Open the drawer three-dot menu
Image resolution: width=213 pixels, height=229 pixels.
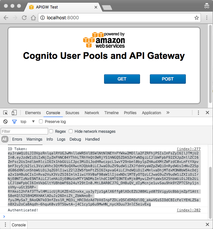(x=5, y=224)
